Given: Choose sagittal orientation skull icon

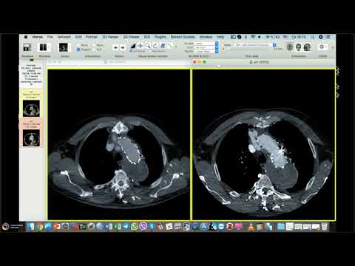Looking at the screenshot, I should click(307, 47).
